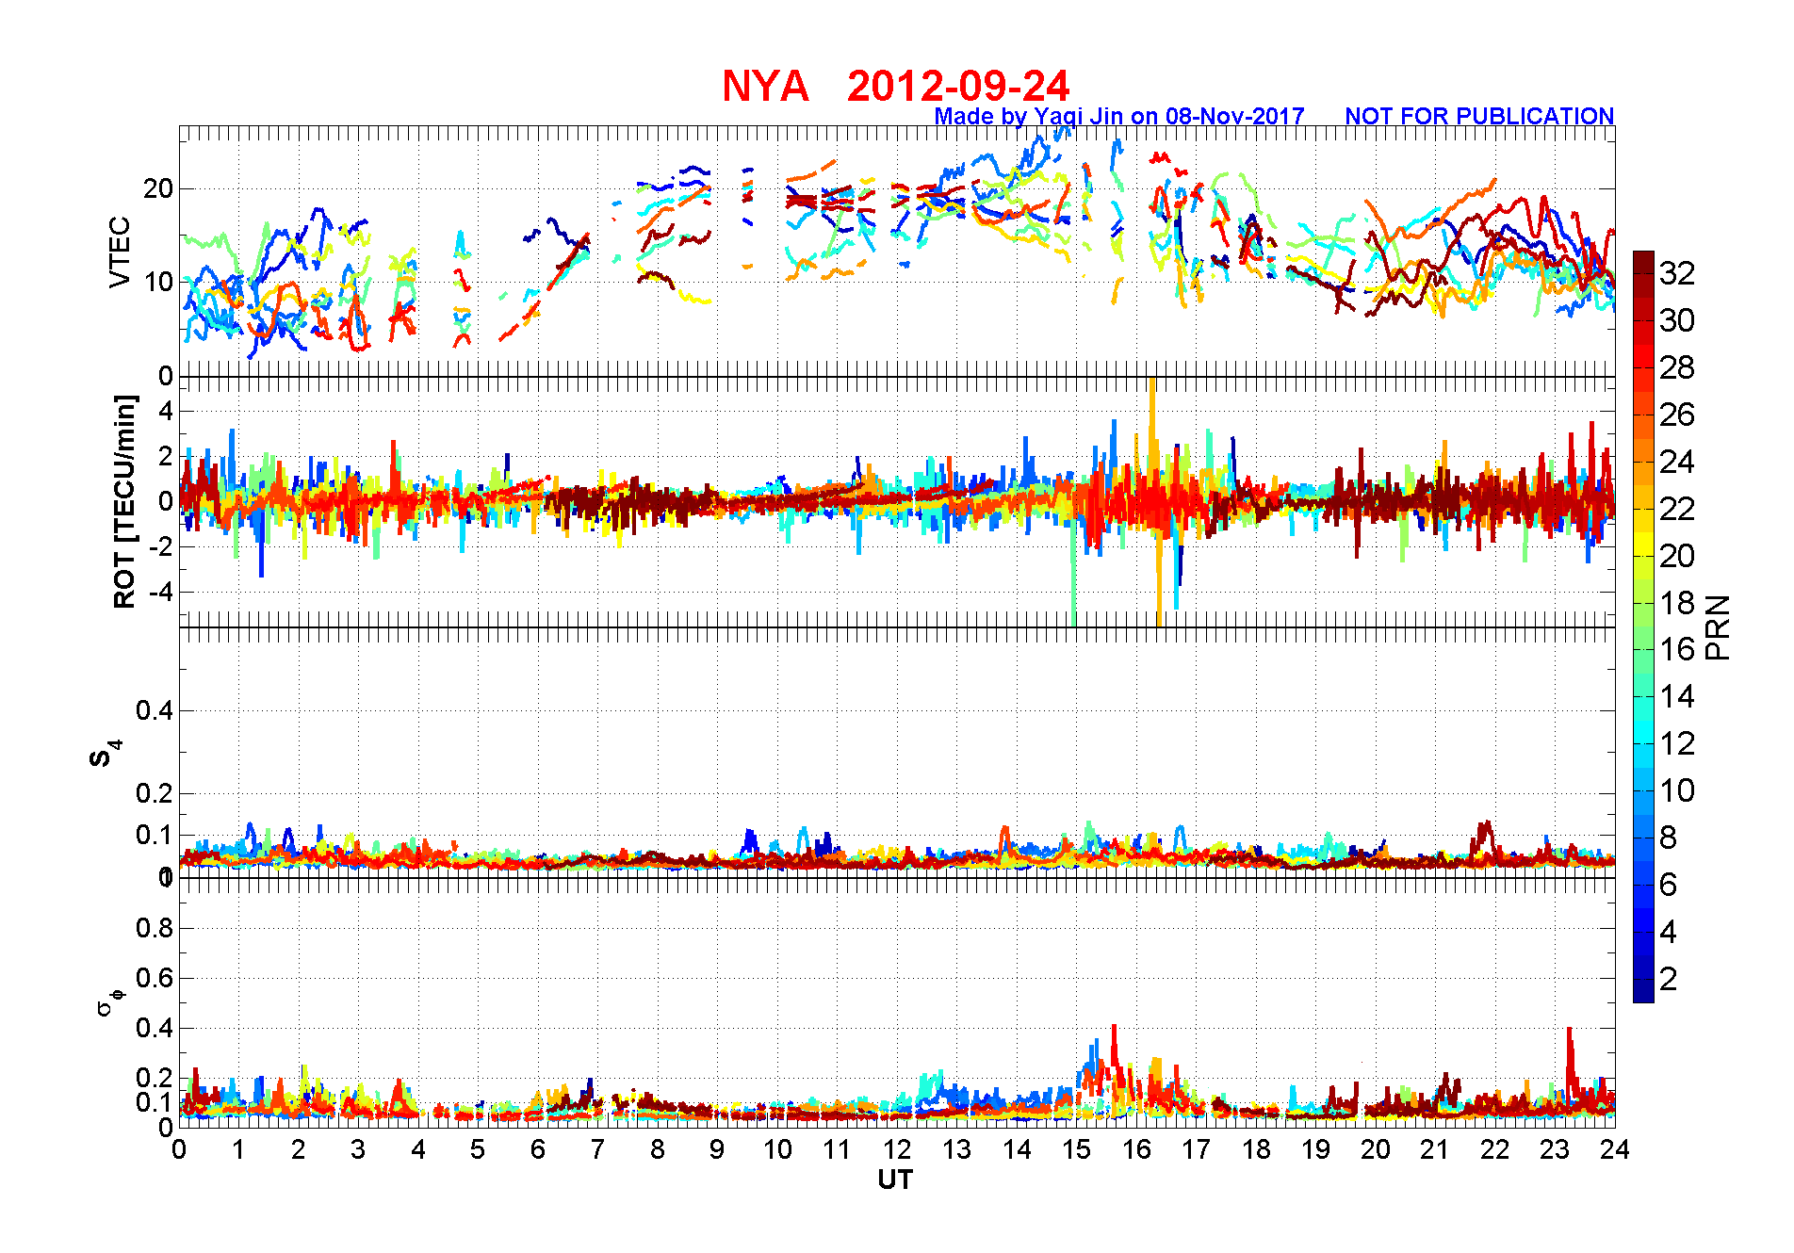The width and height of the screenshot is (1794, 1253).
Task: Click colorbar tick label 2
Action: 1668,979
